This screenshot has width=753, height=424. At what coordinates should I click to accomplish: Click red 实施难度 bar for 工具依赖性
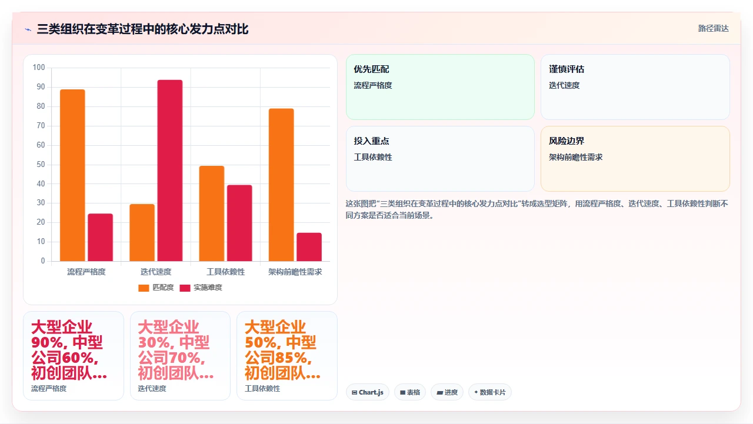239,223
